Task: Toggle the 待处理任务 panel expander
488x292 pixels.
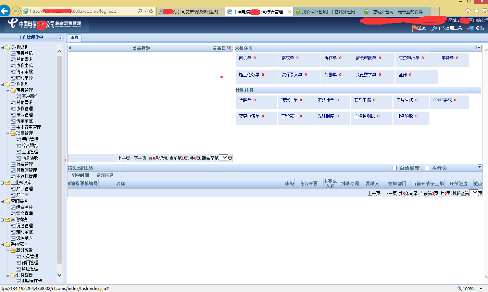Action: click(x=479, y=167)
